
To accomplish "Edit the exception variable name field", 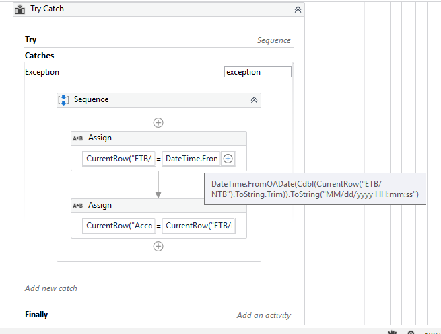I will (258, 72).
